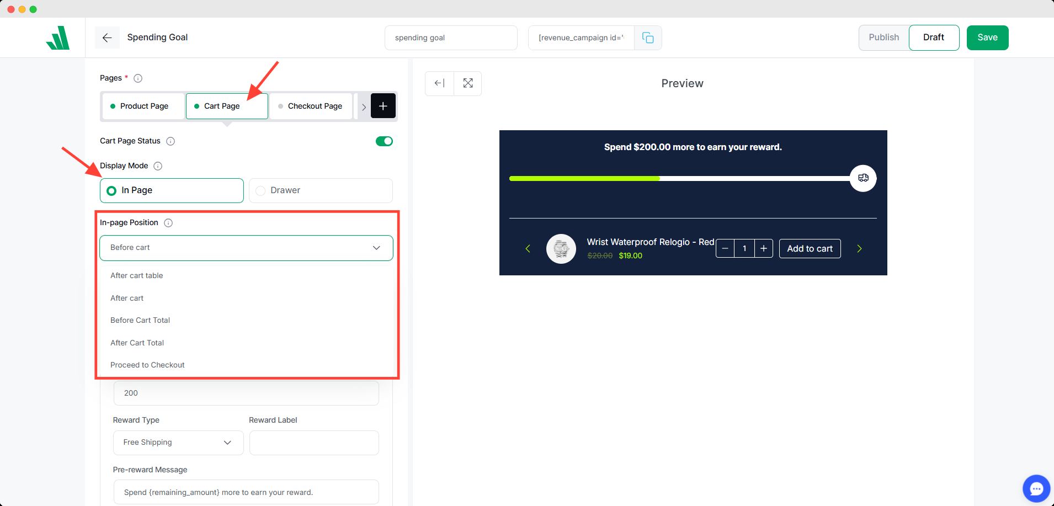Toggle Cart Page Status switch
The height and width of the screenshot is (506, 1054).
click(384, 141)
